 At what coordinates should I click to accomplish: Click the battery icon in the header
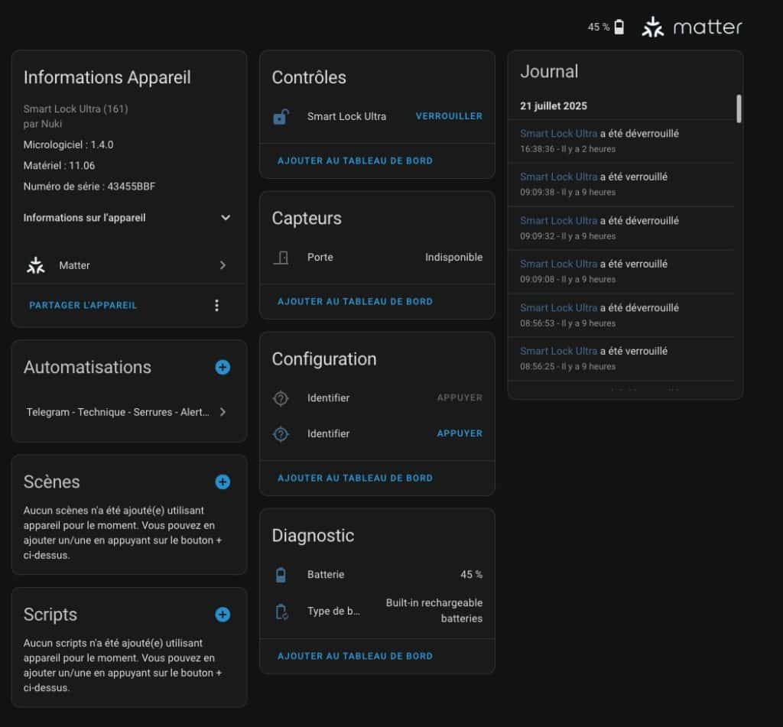coord(619,27)
